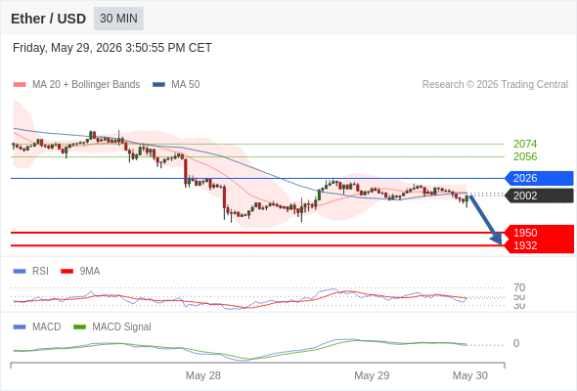Click the RSI 70 level label
Screen dimensions: 577x391
click(519, 287)
